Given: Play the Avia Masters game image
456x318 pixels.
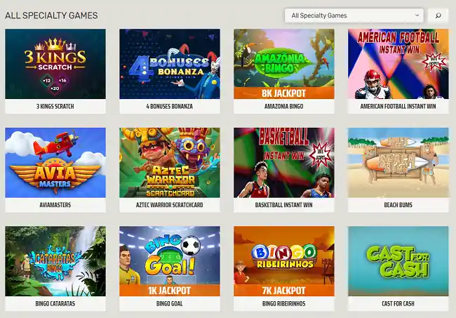Looking at the screenshot, I should [x=55, y=163].
